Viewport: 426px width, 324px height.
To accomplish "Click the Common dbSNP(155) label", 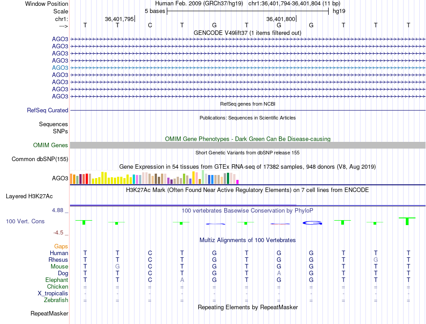I will coord(39,159).
